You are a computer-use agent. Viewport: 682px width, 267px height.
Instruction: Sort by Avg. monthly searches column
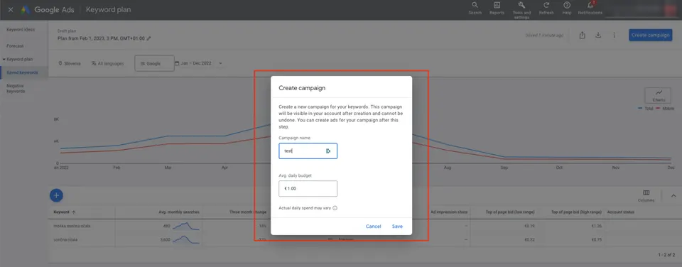tap(179, 212)
